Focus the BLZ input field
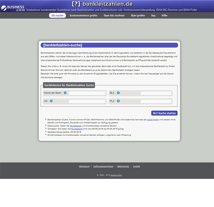The width and height of the screenshot is (214, 207). pyautogui.click(x=156, y=93)
